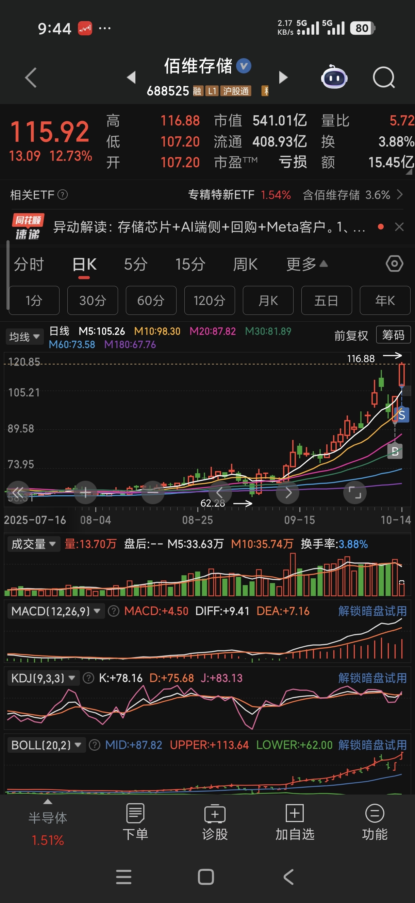Tap the Android recent apps menu button
415x903 pixels.
point(123,877)
